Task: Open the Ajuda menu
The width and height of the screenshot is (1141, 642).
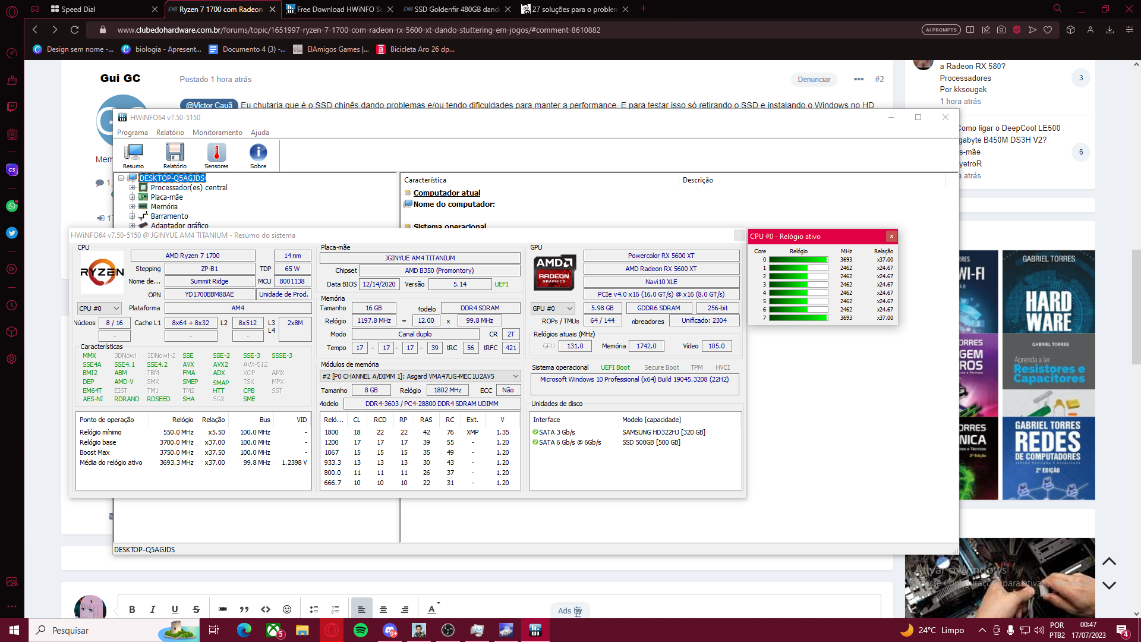Action: pyautogui.click(x=260, y=133)
